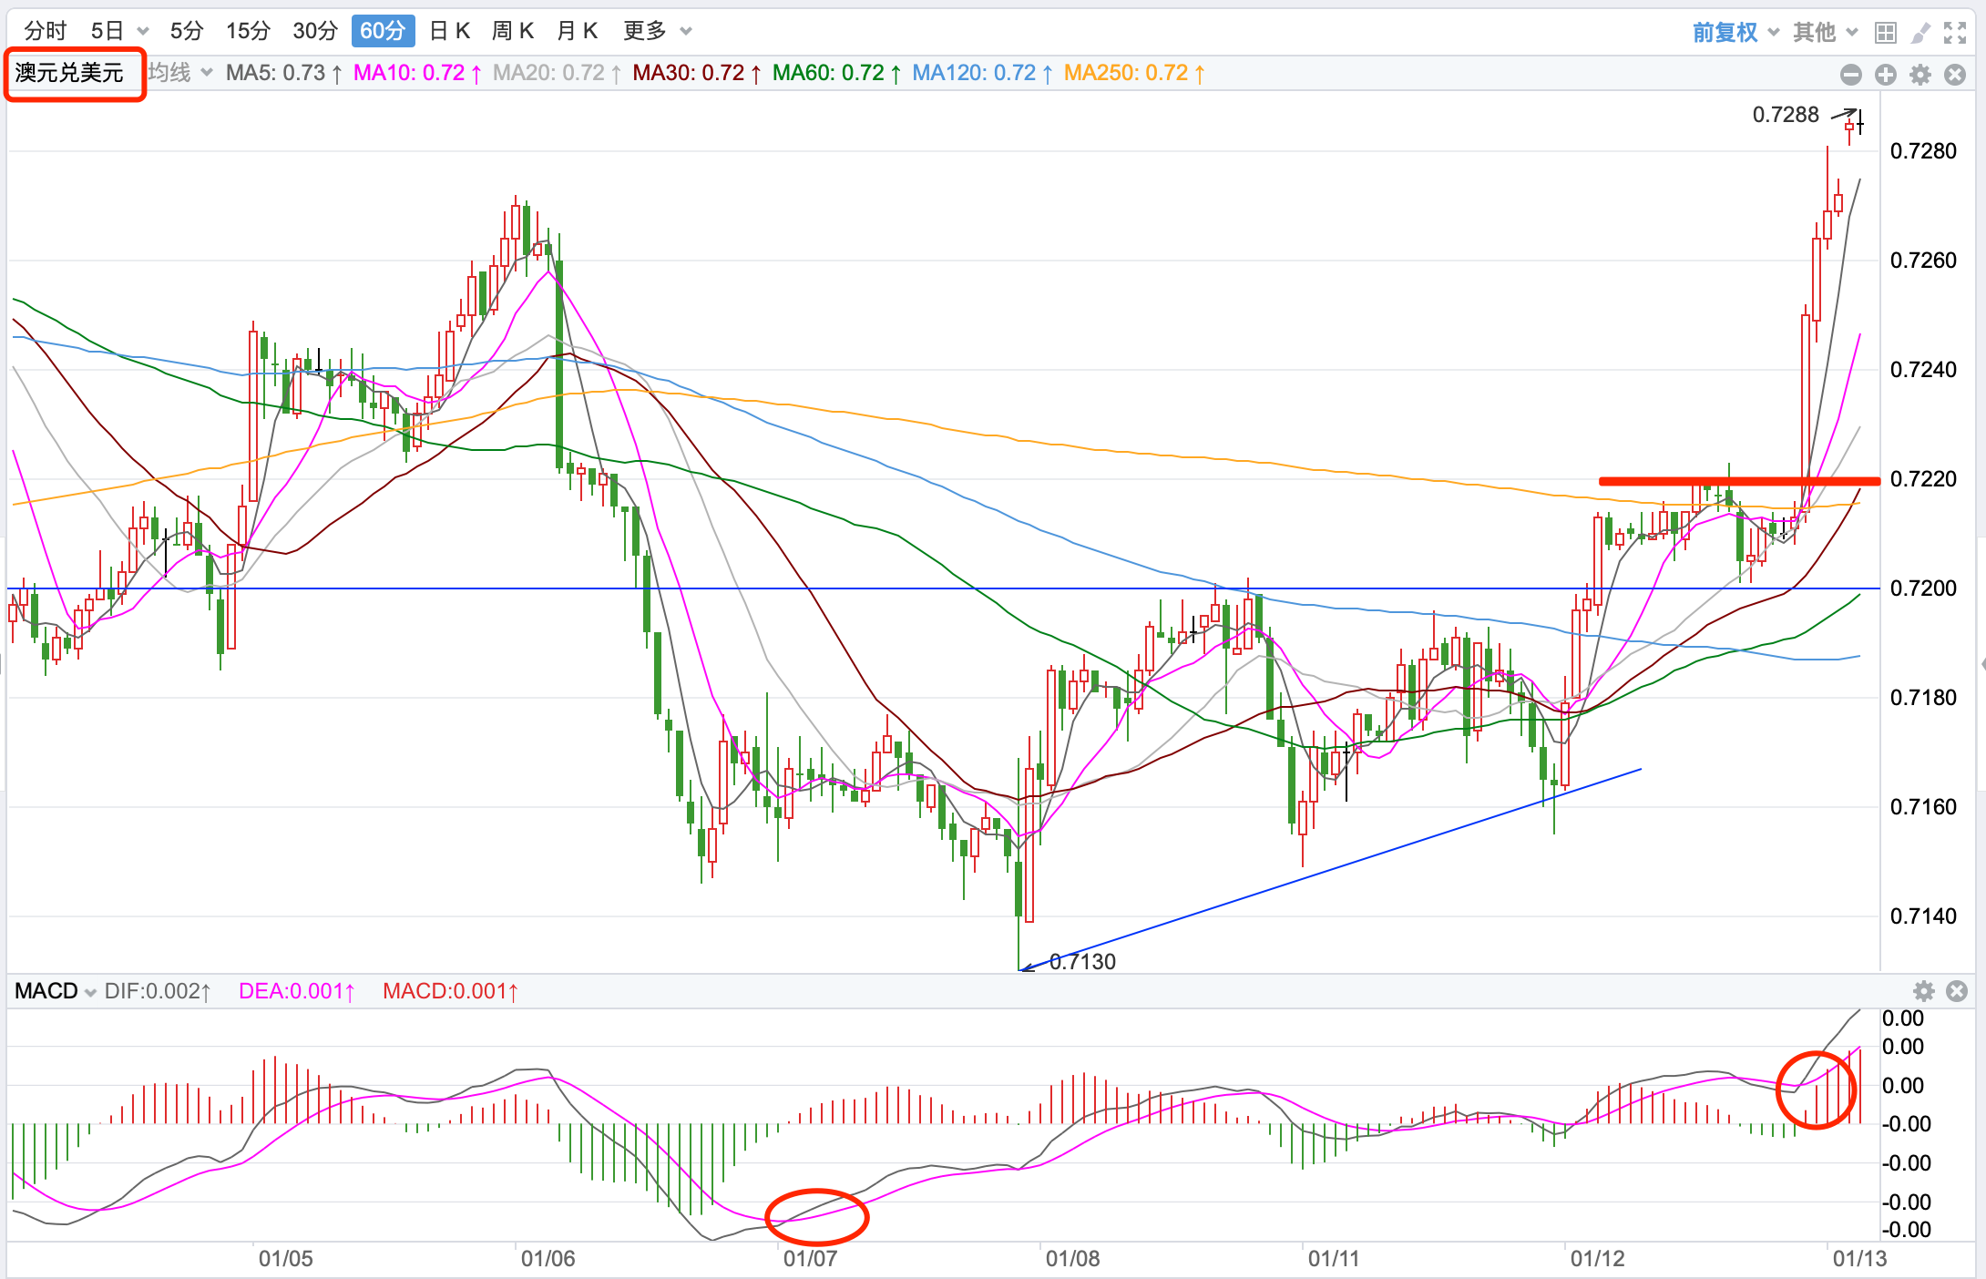The image size is (1986, 1279).
Task: Click the 01/11 date axis label
Action: click(x=1334, y=1259)
